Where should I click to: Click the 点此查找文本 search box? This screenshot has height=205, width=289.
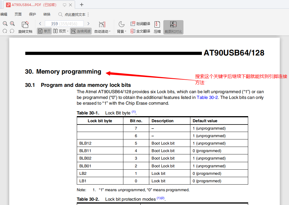point(75,15)
